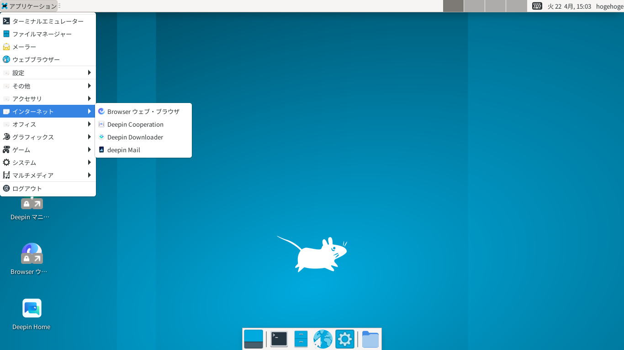624x350 pixels.
Task: Open the ゲーム category with the gamepad icon
Action: 48,149
